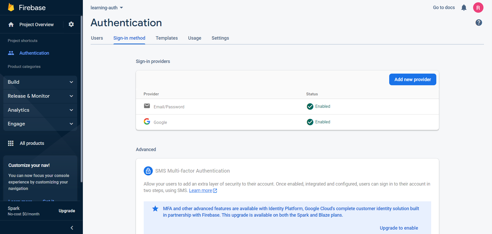Click the Enabled status for Google
Screen dimensions: 492x234
coord(323,122)
